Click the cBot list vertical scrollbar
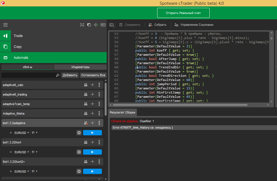Image resolution: width=277 pixels, height=181 pixels. pos(106,99)
